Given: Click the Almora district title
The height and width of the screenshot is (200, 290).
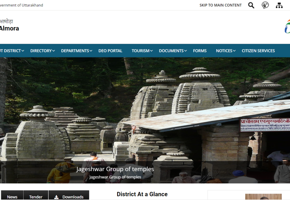Looking at the screenshot, I should coord(9,28).
